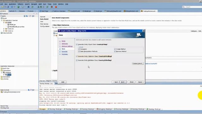Screen dimensions: 202x114
Task: Click the Next button in wizard
Action: click(123, 82)
